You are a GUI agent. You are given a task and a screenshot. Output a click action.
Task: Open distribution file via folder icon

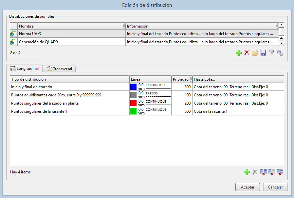[x=255, y=53]
